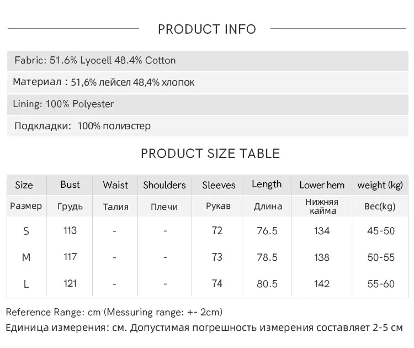Click the bust value 113

click(x=70, y=230)
